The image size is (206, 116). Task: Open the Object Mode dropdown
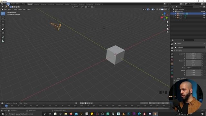tap(7, 9)
